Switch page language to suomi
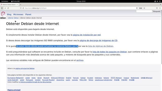 [x=68, y=80]
